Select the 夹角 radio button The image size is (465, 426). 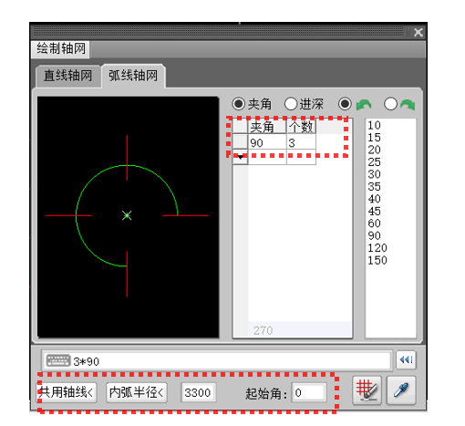click(239, 104)
